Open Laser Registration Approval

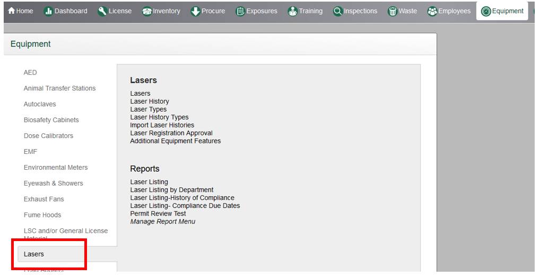171,133
